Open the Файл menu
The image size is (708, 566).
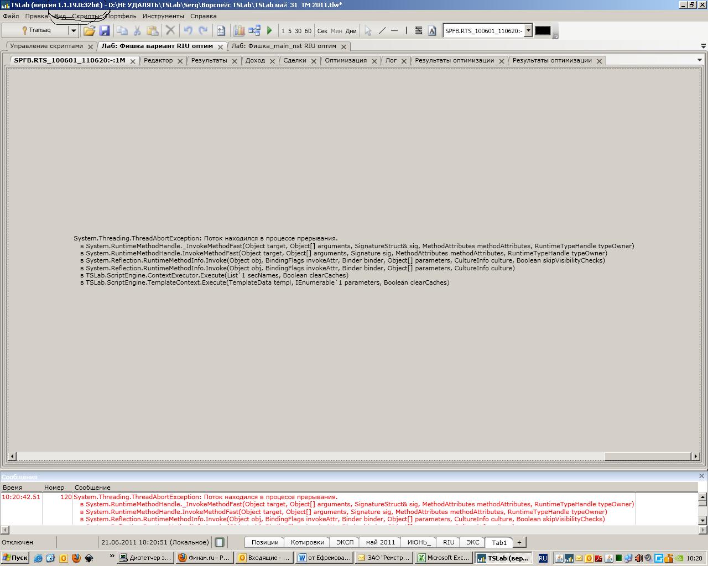pos(11,16)
